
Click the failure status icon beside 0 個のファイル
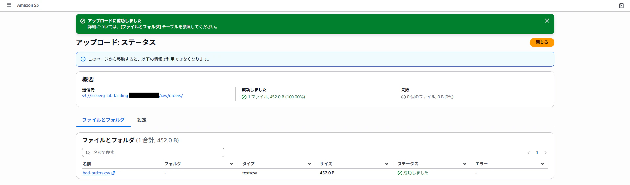[403, 97]
